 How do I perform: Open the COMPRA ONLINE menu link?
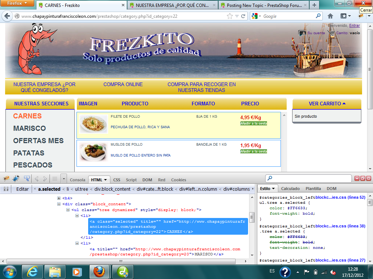point(123,84)
